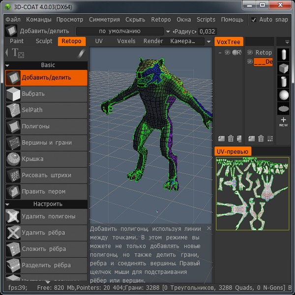Open the Симметрия menu
This screenshot has width=295, height=295.
104,20
